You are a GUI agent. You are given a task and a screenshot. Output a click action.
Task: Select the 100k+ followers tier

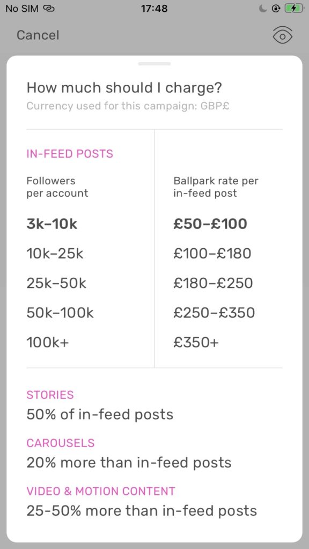pyautogui.click(x=48, y=343)
